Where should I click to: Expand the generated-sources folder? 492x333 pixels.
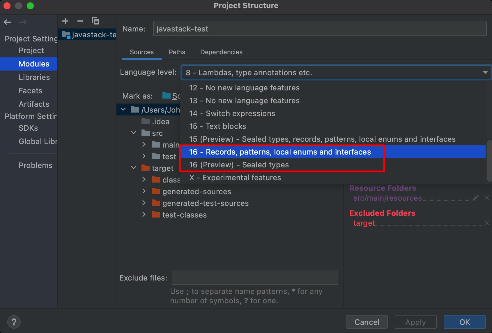click(144, 191)
